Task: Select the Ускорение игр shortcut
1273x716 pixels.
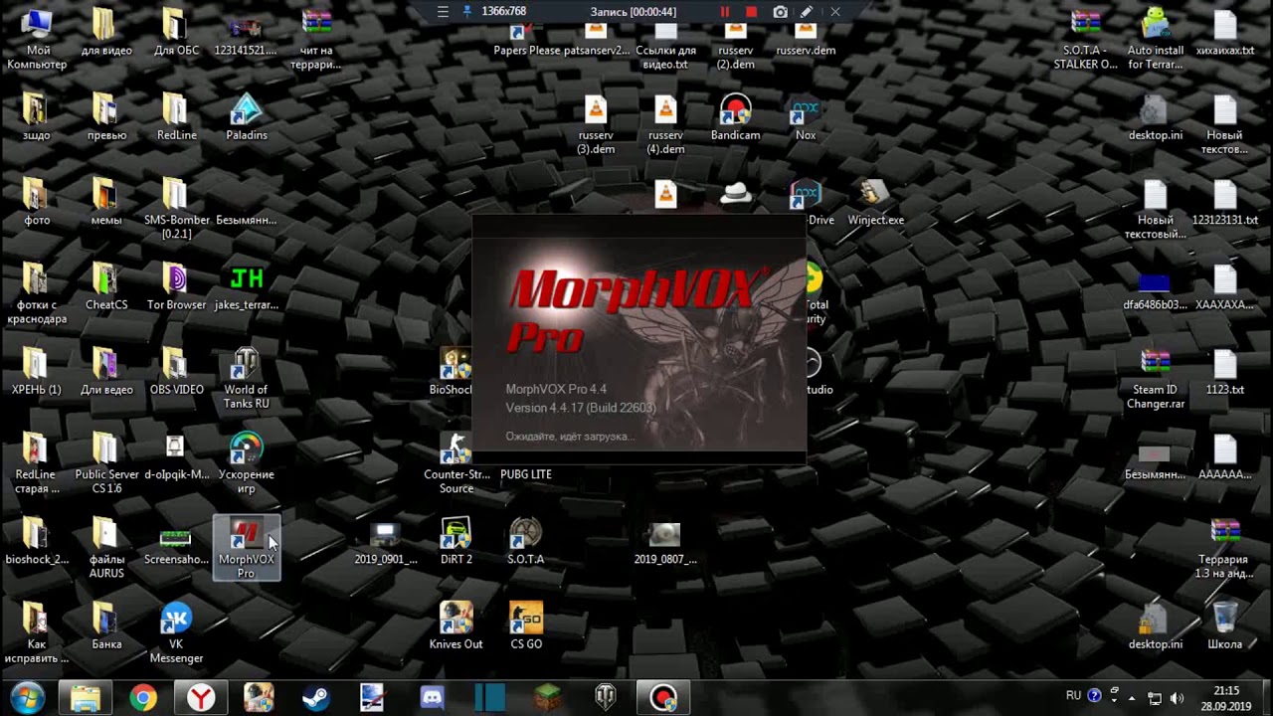Action: click(246, 463)
